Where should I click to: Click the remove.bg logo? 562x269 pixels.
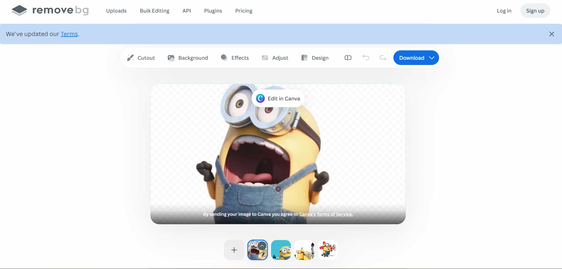click(50, 11)
